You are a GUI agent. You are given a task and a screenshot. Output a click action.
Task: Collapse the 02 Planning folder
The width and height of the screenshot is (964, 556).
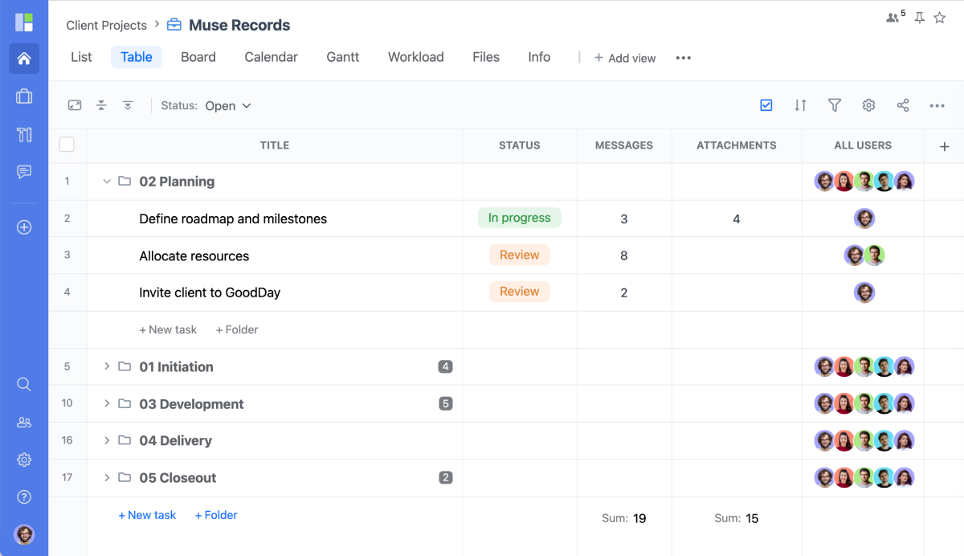pos(106,182)
